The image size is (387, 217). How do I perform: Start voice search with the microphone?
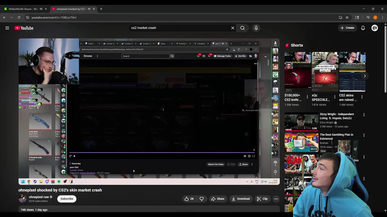pos(256,28)
